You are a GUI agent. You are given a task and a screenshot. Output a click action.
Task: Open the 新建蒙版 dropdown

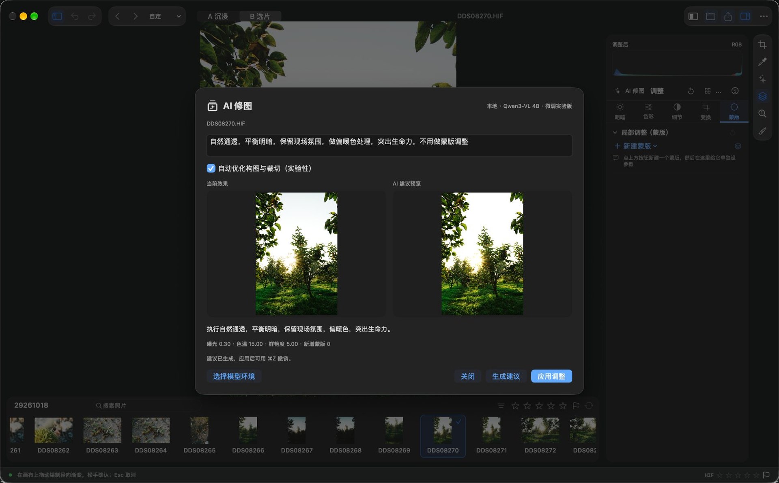(x=636, y=146)
